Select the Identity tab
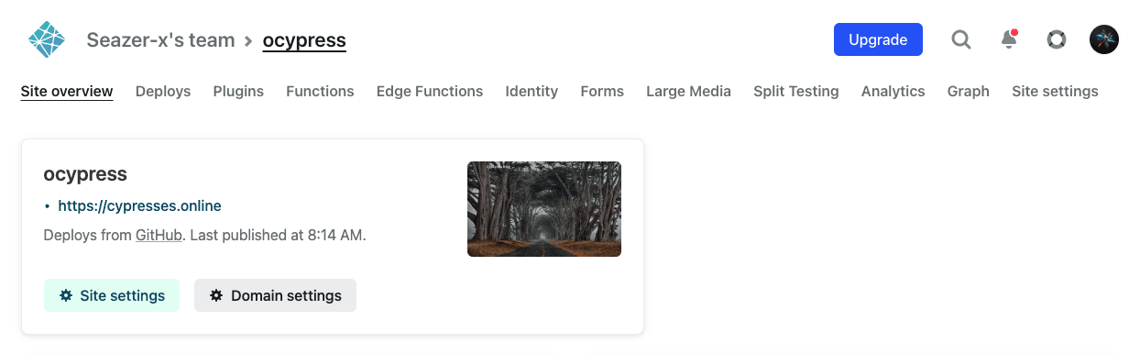 [x=532, y=91]
